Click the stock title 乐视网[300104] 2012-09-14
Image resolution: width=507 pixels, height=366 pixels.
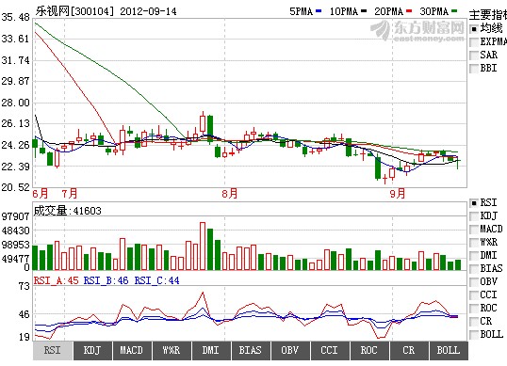point(106,11)
